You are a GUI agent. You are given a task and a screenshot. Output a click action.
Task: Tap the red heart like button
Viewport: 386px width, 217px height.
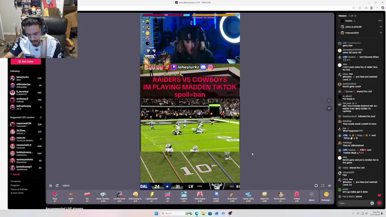(x=379, y=203)
